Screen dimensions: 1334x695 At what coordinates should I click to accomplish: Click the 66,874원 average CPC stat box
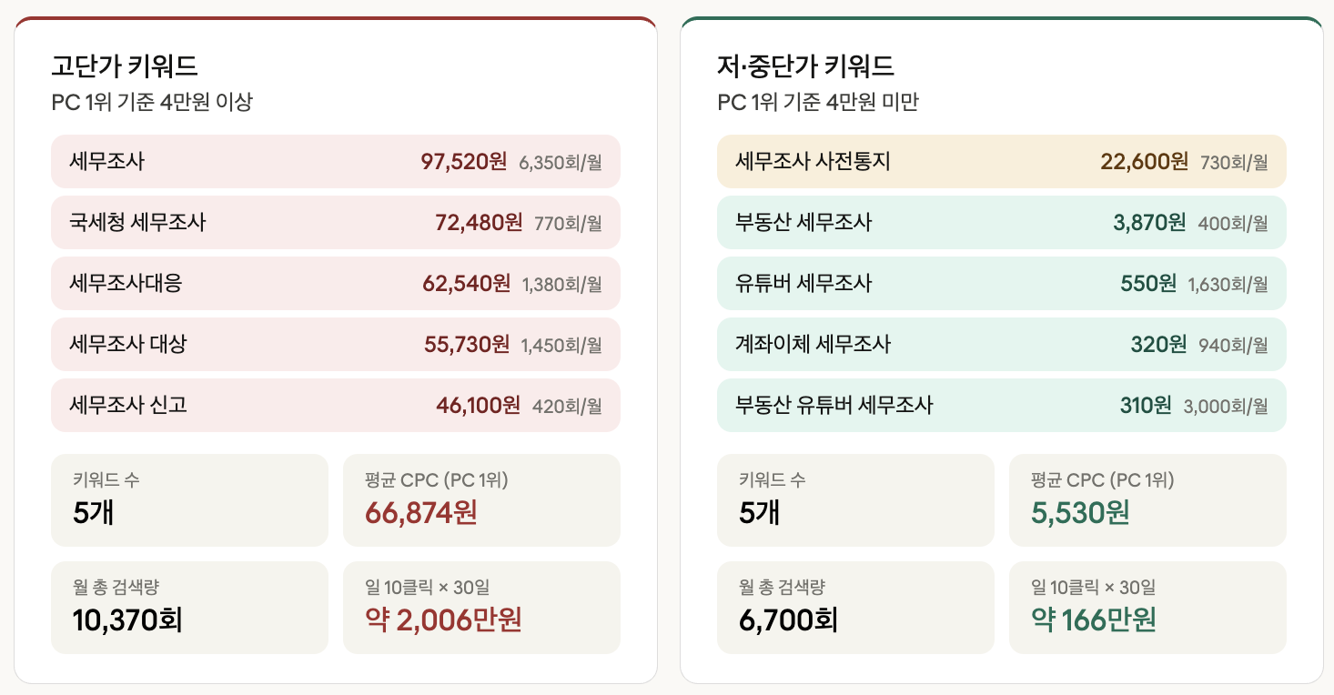pyautogui.click(x=481, y=500)
